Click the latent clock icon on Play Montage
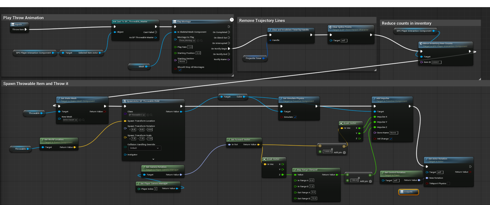The image size is (490, 205). (x=232, y=20)
